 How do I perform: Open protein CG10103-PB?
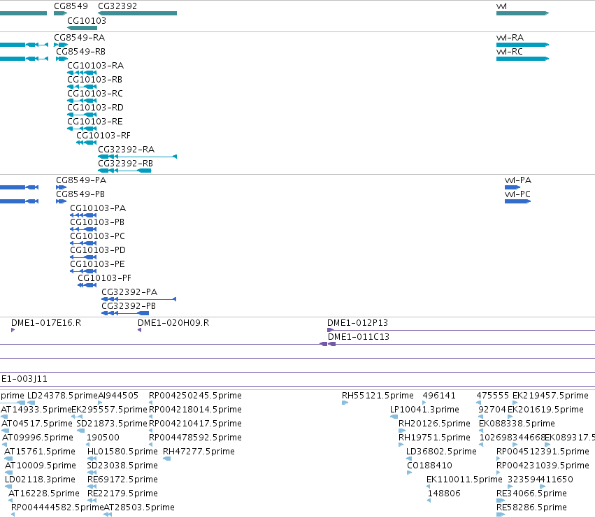pyautogui.click(x=97, y=222)
